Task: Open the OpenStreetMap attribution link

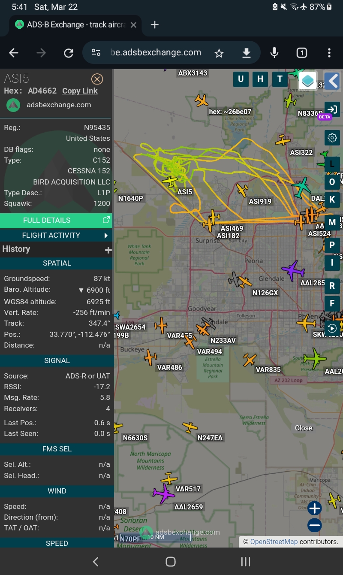Action: (x=274, y=542)
